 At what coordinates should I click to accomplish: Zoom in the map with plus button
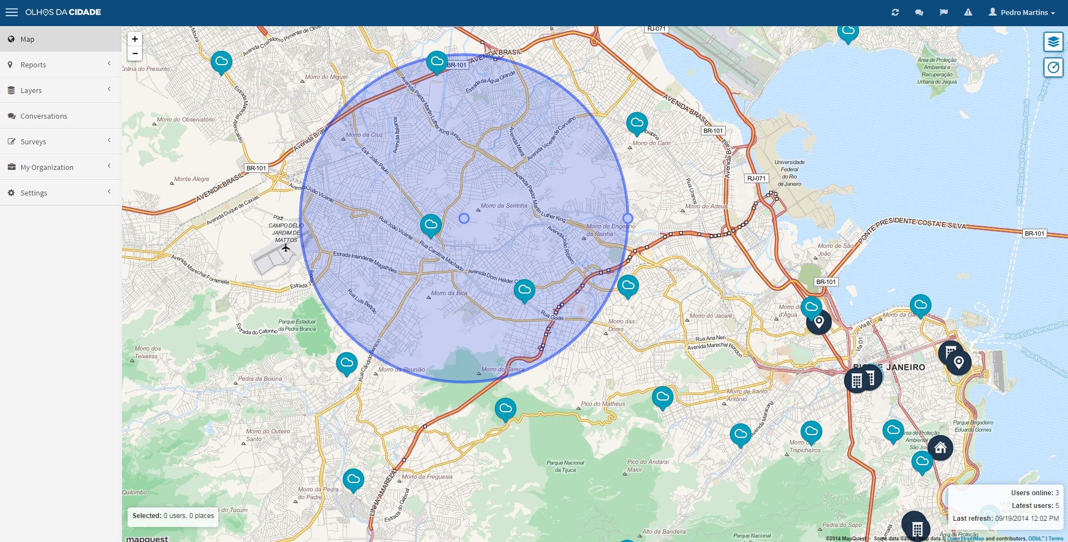(x=135, y=39)
